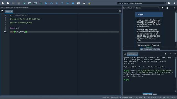Viewport: 177px width, 99px height.
Task: Step over the current line in the debugger
Action: 51,3
